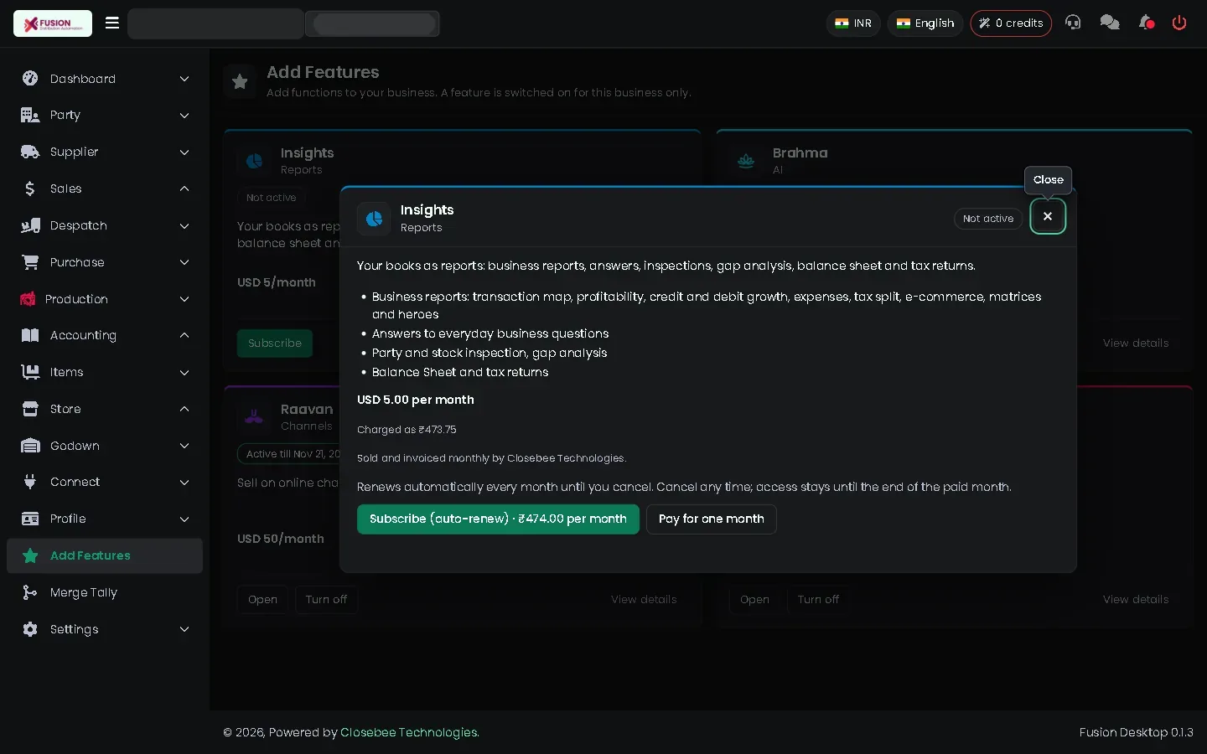Open the INR currency selector
Image resolution: width=1207 pixels, height=754 pixels.
coord(853,23)
